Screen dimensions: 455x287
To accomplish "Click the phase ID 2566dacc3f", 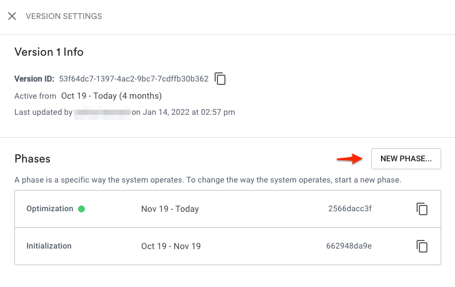I will coord(349,208).
